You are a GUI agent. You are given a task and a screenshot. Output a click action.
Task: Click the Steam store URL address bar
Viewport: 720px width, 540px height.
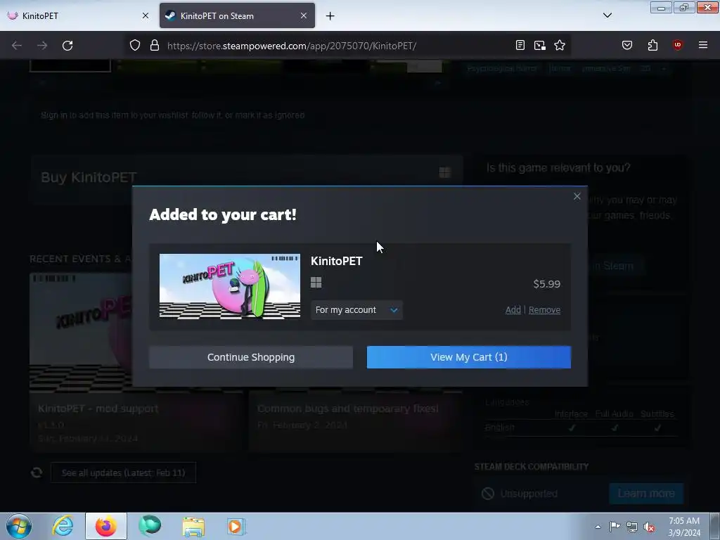pos(292,46)
